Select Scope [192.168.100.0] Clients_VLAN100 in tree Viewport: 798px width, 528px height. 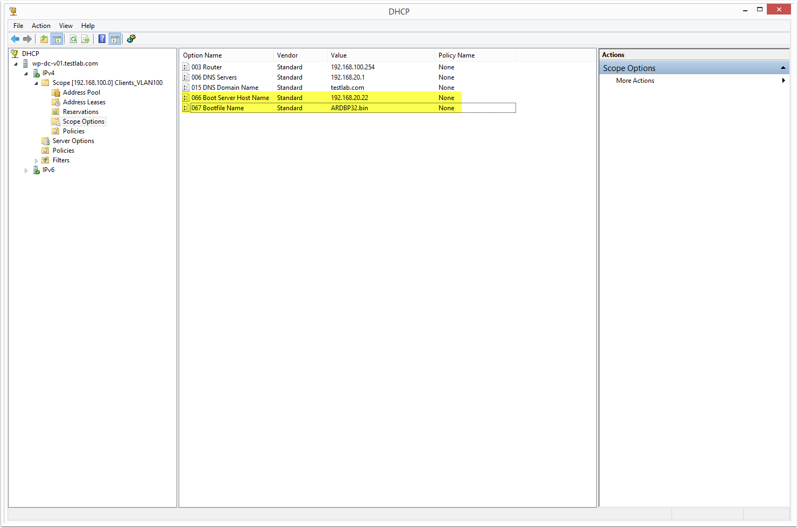(108, 83)
